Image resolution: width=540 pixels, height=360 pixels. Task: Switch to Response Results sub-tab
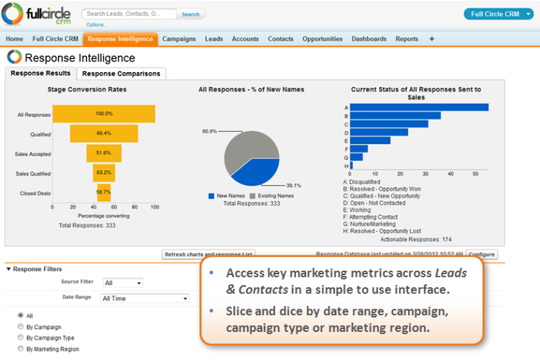40,74
